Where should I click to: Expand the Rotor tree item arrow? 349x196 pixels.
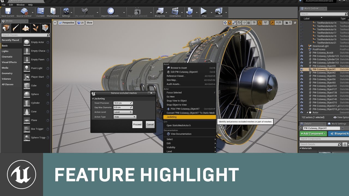point(307,112)
